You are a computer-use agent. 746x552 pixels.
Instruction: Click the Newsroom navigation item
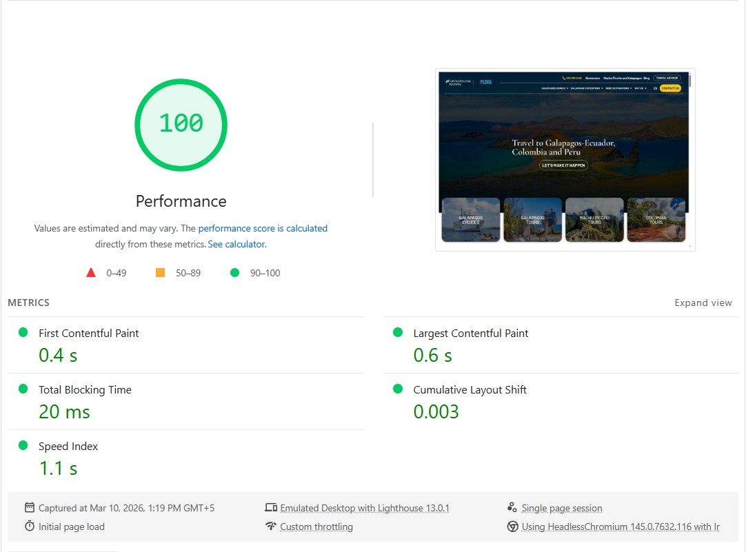[x=593, y=78]
